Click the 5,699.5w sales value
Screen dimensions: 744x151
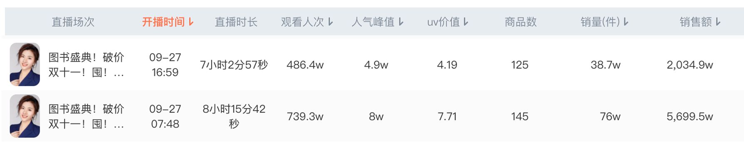[690, 117]
